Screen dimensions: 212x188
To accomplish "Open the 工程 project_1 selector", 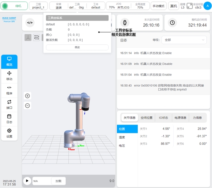I will 38,6.
